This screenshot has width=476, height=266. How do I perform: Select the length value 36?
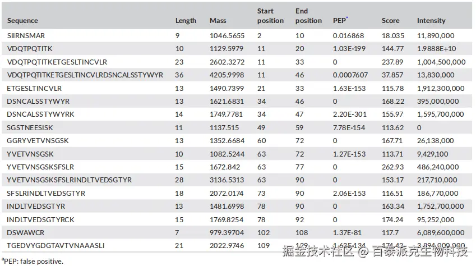tap(179, 75)
